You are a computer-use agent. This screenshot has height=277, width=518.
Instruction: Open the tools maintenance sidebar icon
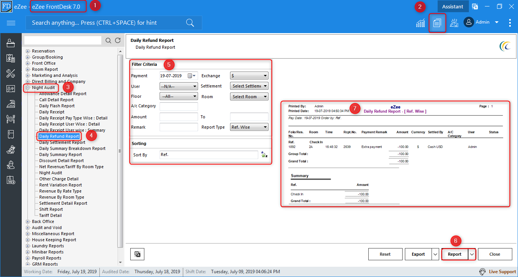pos(11,73)
